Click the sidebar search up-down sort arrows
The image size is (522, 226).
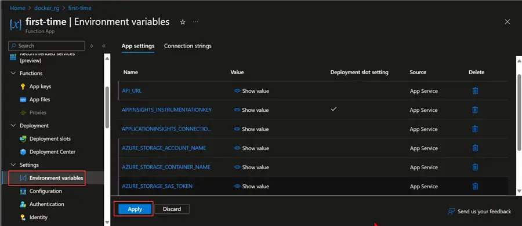(x=92, y=46)
